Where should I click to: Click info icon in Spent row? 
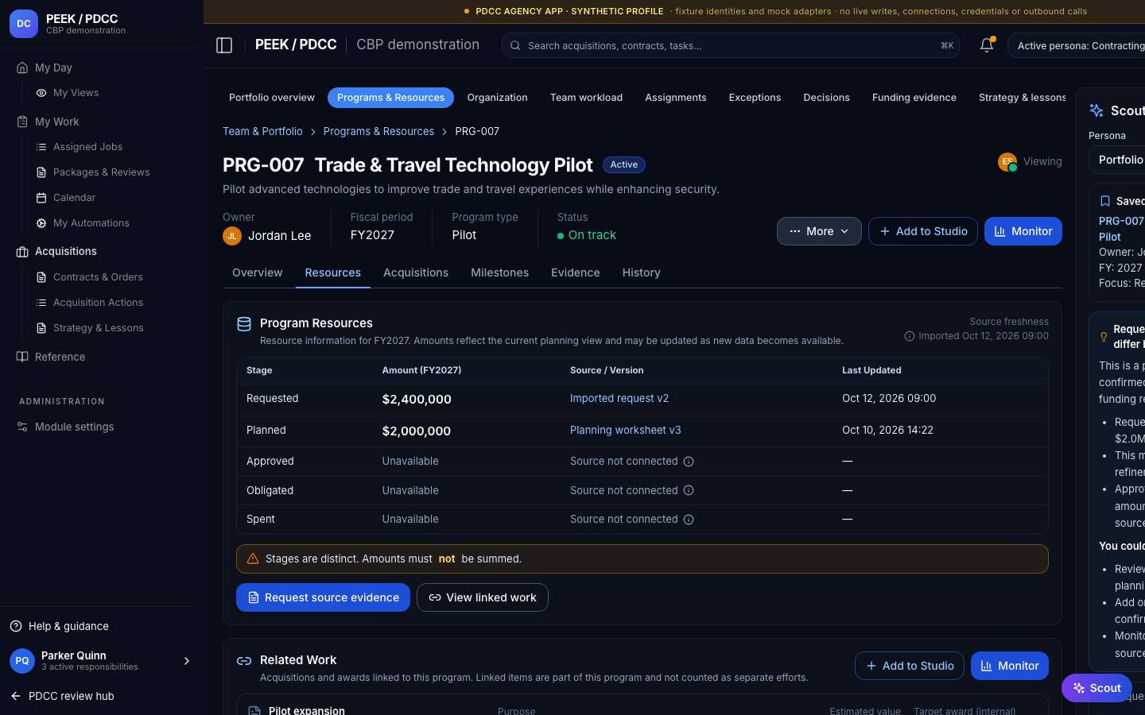click(x=689, y=520)
